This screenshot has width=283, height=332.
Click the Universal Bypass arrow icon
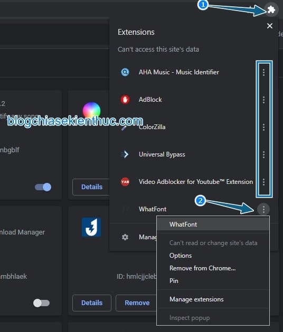[125, 154]
